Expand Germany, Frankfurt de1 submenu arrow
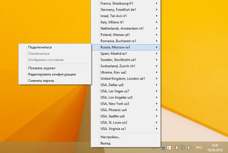This screenshot has height=153, width=228. click(x=157, y=10)
